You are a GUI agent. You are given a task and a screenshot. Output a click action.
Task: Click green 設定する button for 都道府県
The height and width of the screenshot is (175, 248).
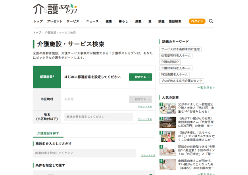tap(140, 77)
